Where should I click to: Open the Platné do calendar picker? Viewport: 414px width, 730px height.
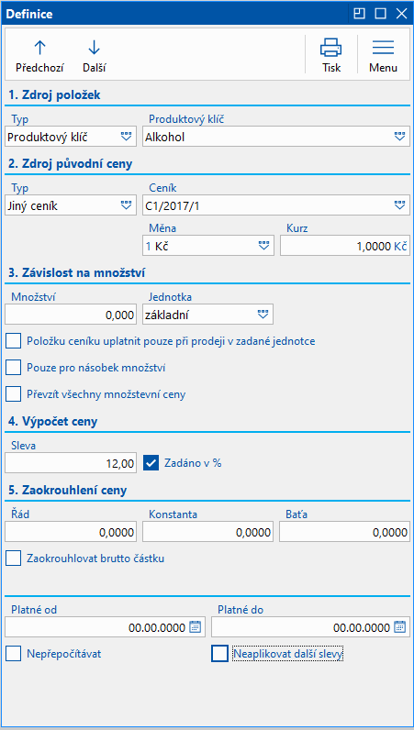(x=399, y=627)
